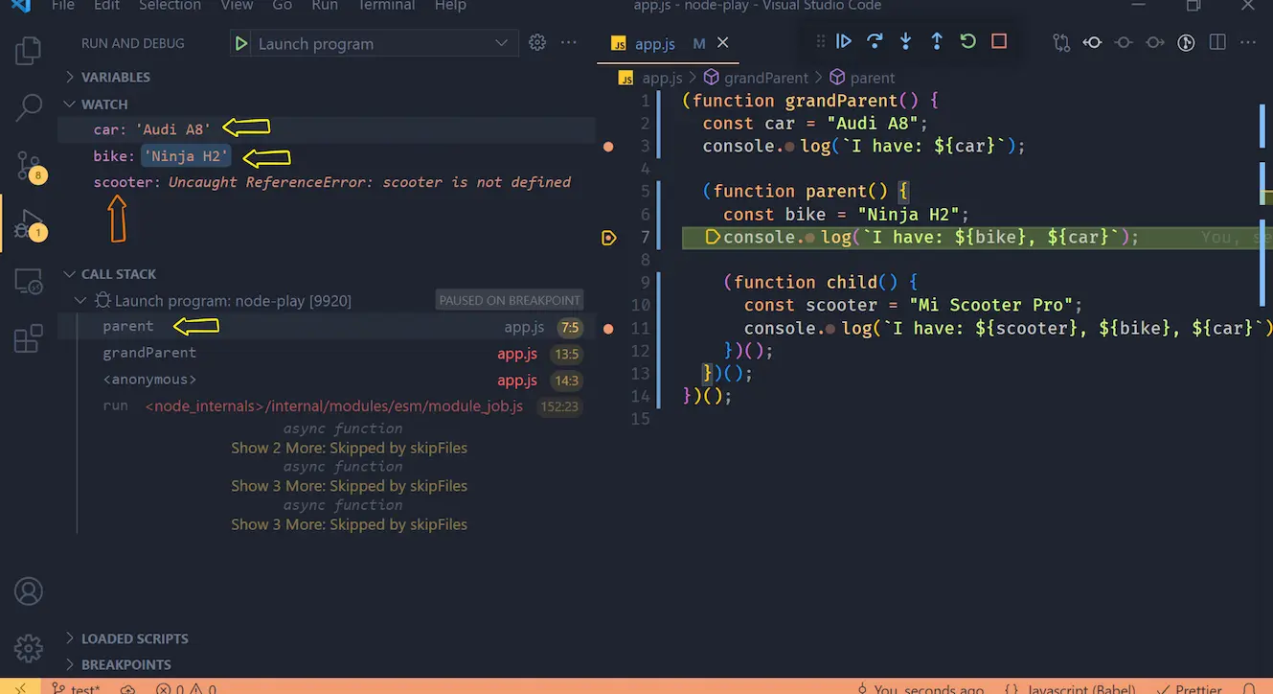Open the Extensions view icon

29,339
